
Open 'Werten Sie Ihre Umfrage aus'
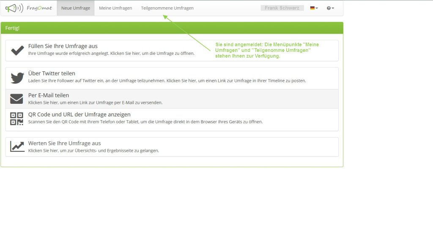[64, 143]
